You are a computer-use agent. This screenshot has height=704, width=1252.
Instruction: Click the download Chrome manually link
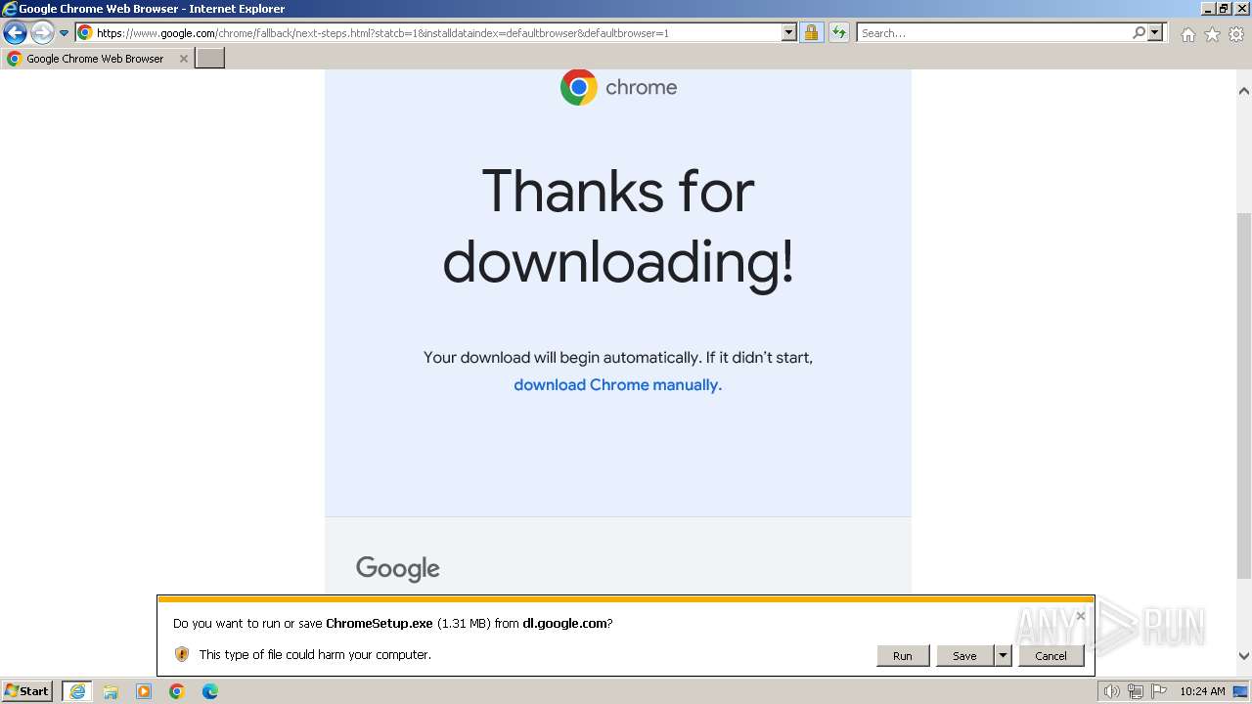pyautogui.click(x=618, y=385)
